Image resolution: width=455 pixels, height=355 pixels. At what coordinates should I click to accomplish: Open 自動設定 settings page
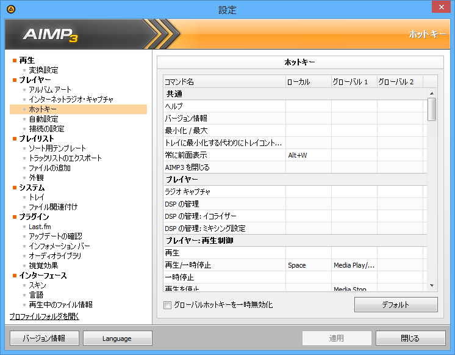(43, 119)
